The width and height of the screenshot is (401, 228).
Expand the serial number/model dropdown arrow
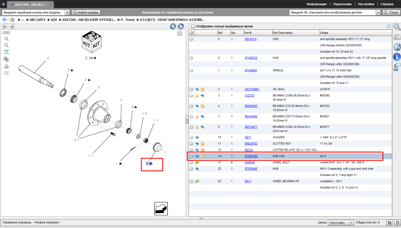click(x=67, y=12)
